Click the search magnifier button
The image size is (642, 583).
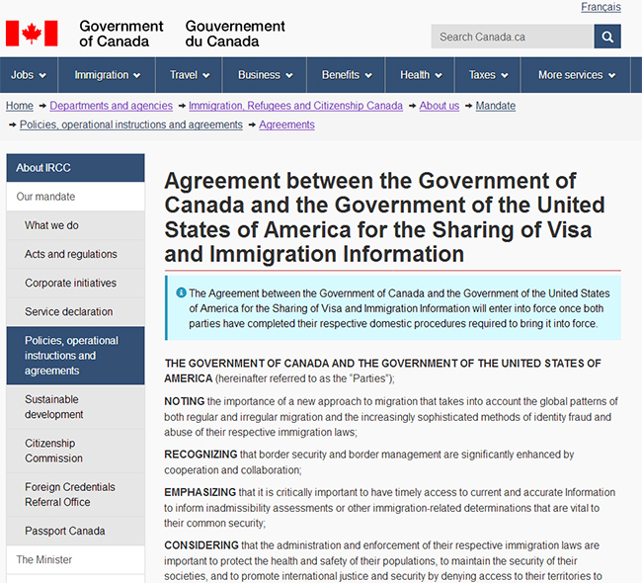(607, 37)
